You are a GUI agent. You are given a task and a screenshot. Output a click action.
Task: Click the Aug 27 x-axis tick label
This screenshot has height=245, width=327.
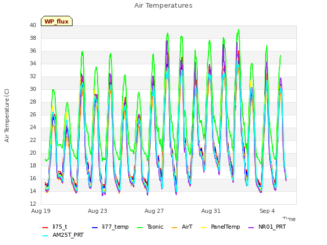(154, 211)
